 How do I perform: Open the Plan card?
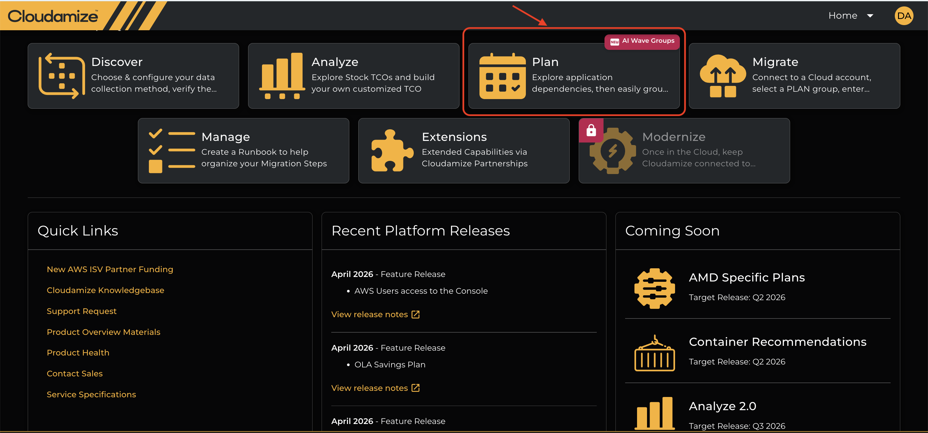click(x=574, y=76)
